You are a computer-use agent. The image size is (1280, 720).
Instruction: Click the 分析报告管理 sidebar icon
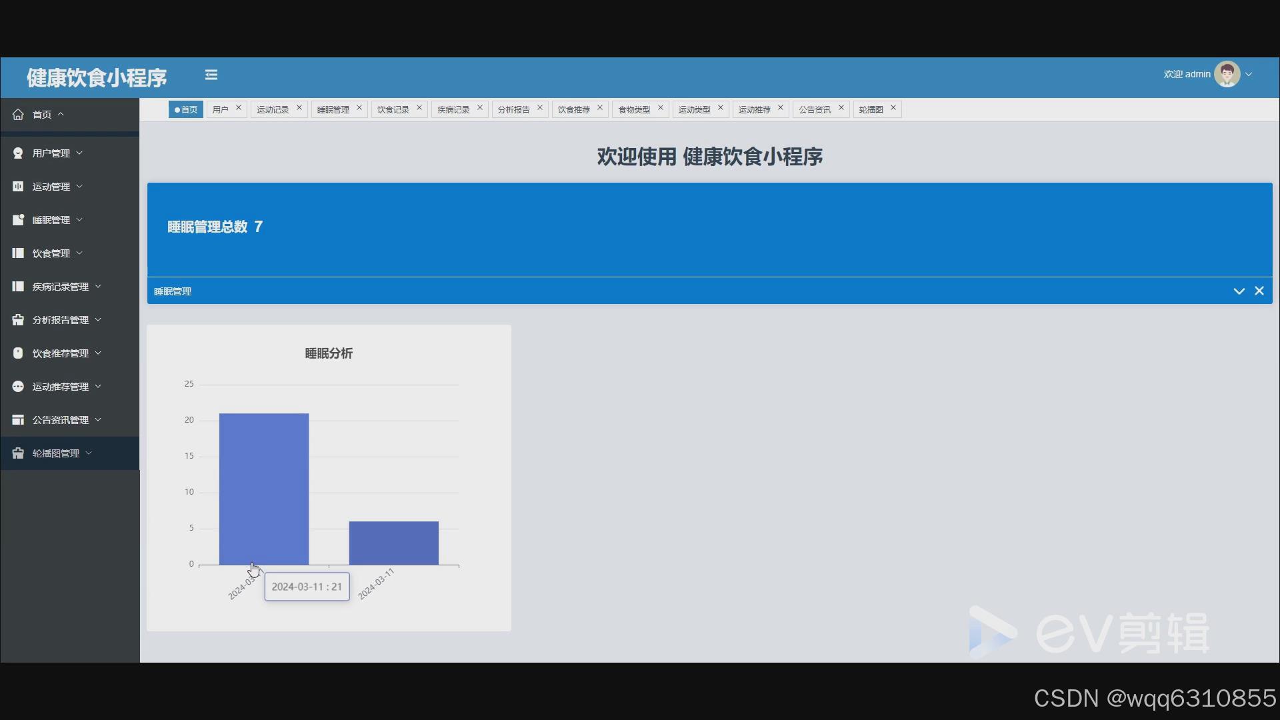[x=18, y=320]
